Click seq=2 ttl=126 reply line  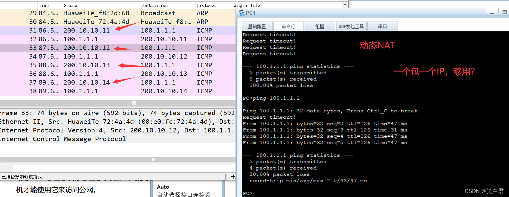[x=325, y=123]
